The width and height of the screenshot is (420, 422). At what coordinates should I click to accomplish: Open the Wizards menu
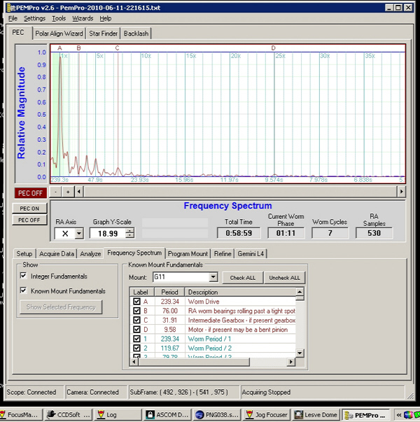83,18
